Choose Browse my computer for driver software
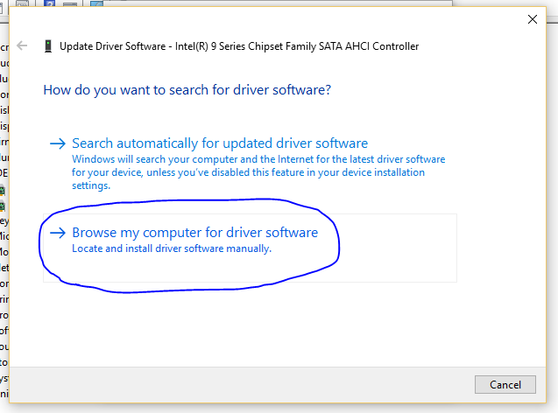 pos(194,234)
